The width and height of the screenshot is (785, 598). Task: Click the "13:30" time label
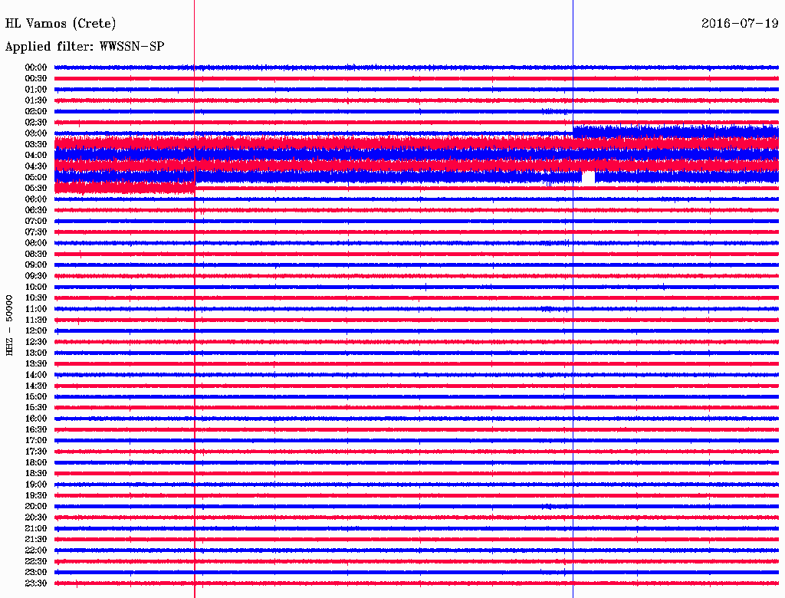pyautogui.click(x=36, y=364)
